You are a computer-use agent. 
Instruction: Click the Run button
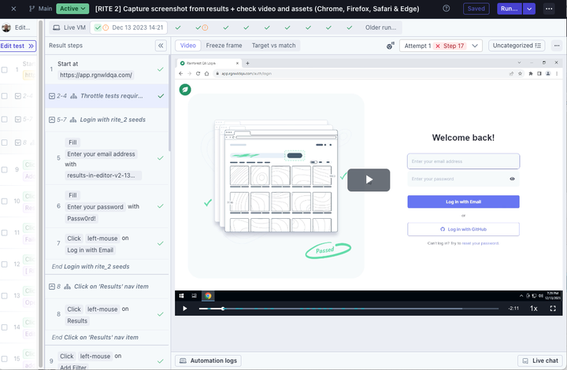point(509,9)
